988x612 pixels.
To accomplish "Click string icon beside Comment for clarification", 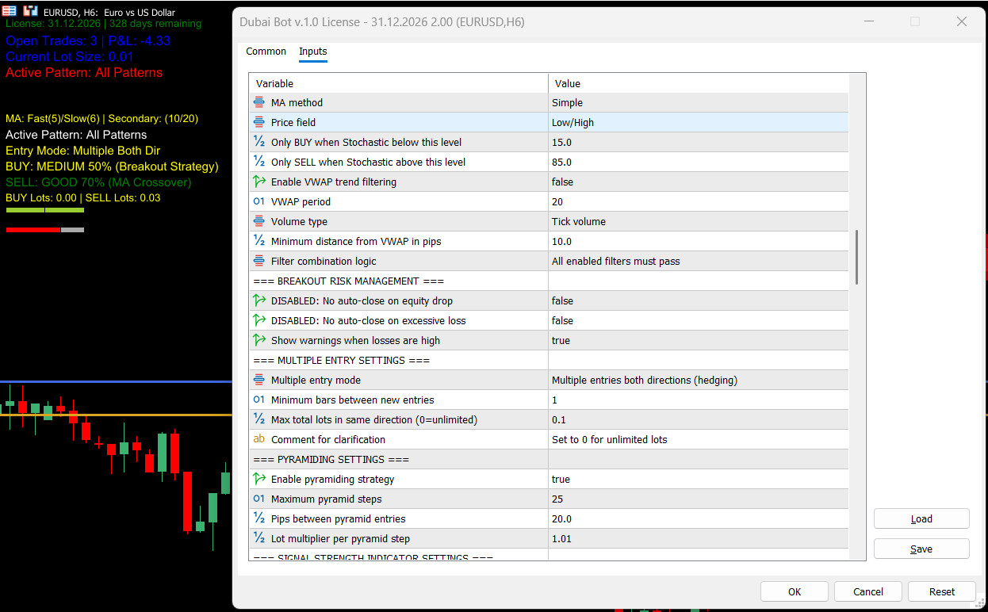I will (259, 439).
